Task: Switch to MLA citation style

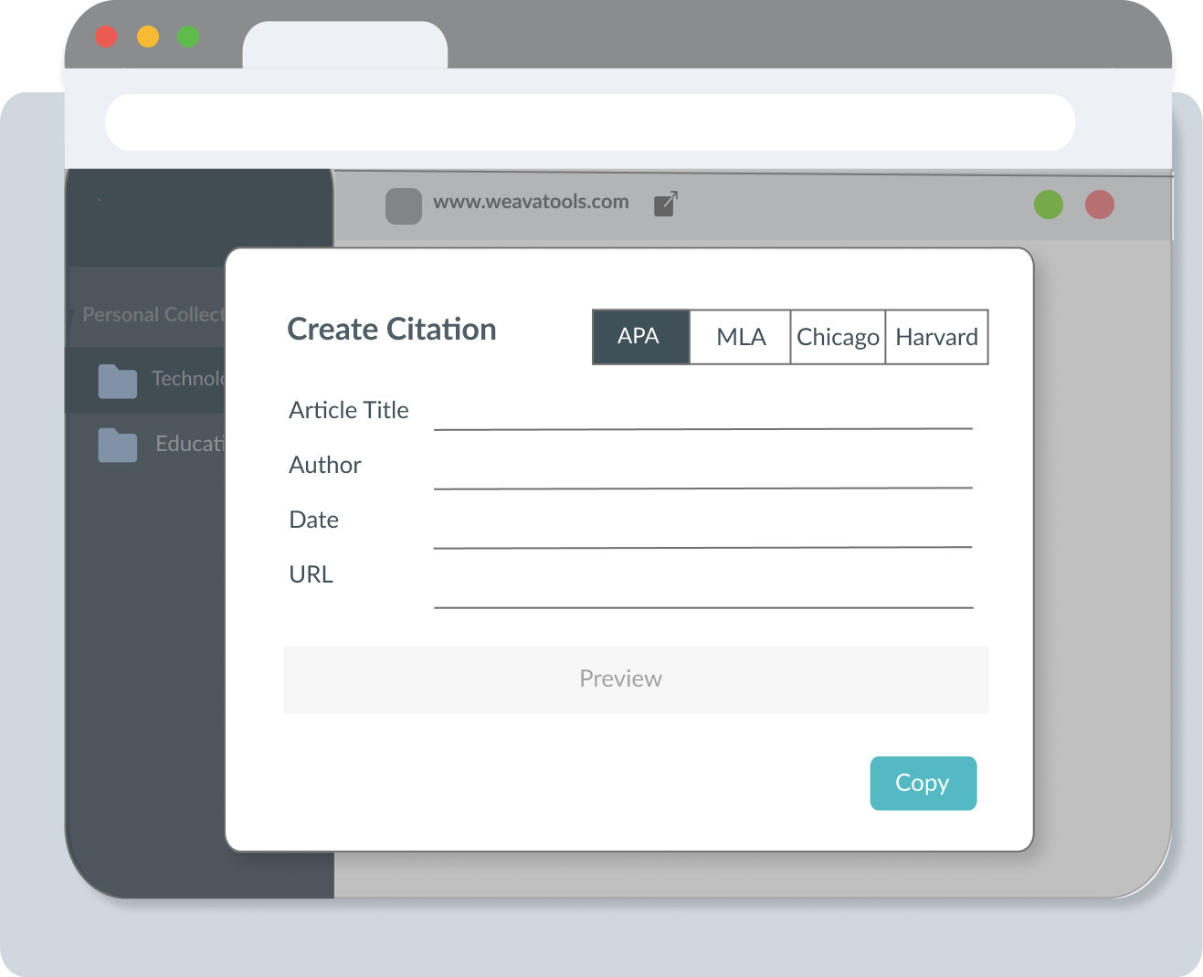Action: 740,337
